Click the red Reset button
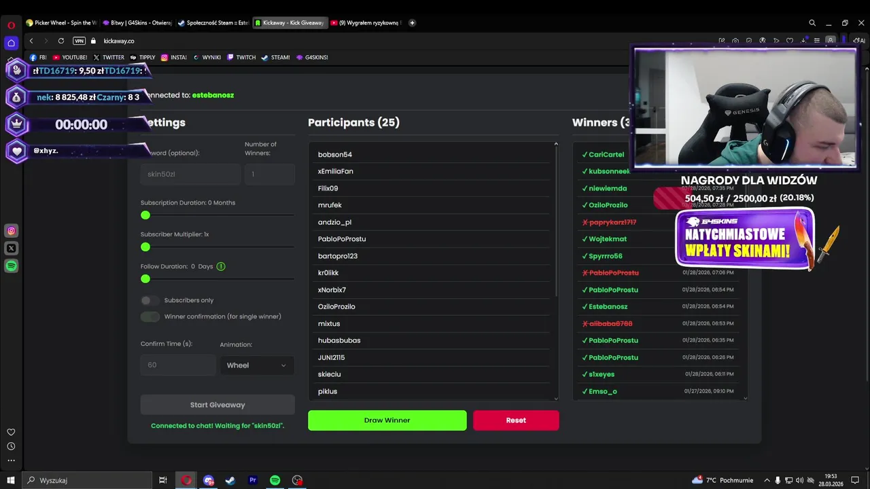The height and width of the screenshot is (489, 870). point(516,420)
